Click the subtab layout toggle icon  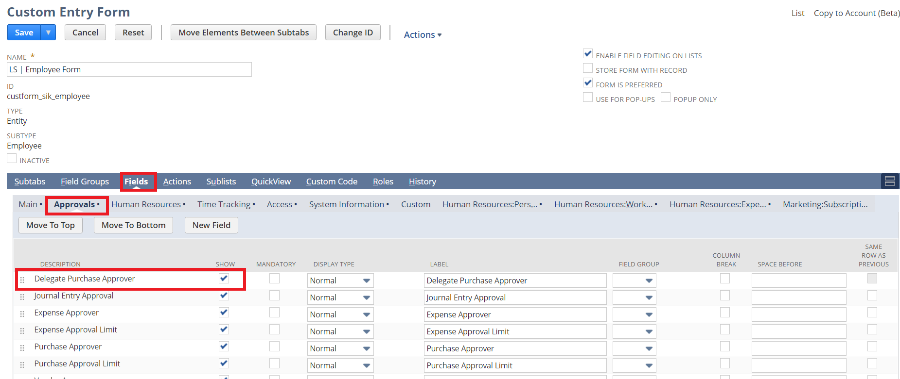(x=890, y=181)
